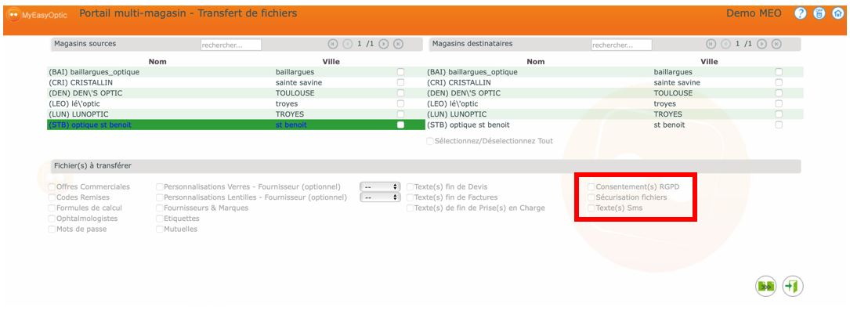
Task: Check destination store baillargues_optique checkbox
Action: pyautogui.click(x=779, y=71)
